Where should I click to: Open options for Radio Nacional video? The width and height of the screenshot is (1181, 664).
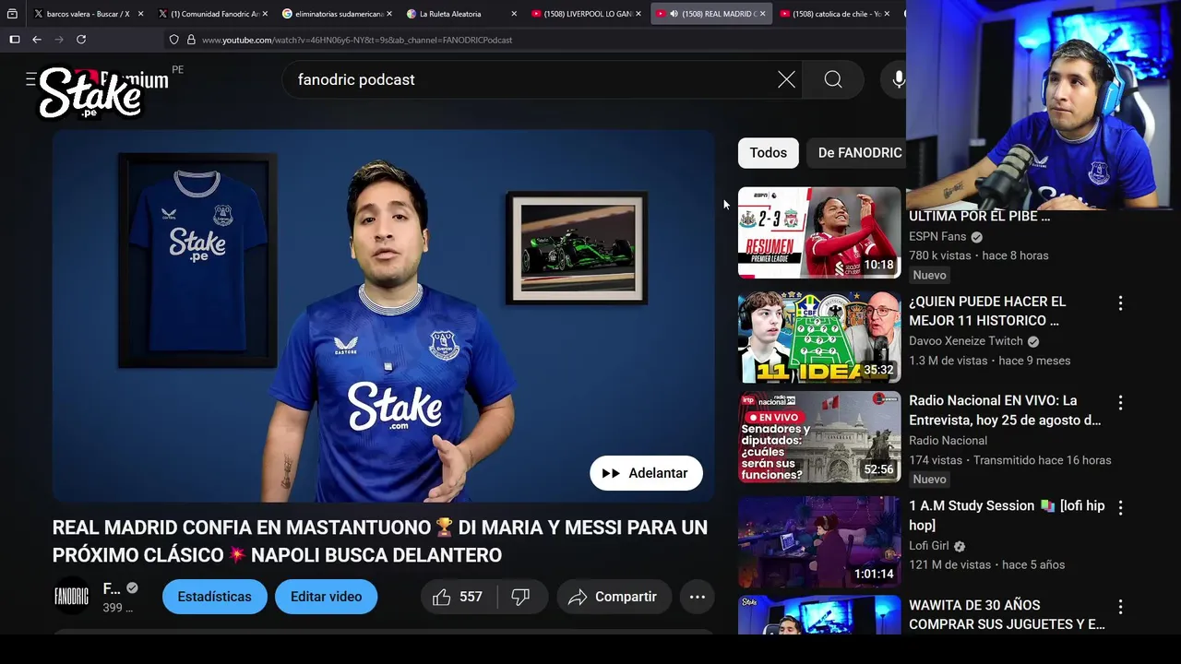pos(1120,403)
